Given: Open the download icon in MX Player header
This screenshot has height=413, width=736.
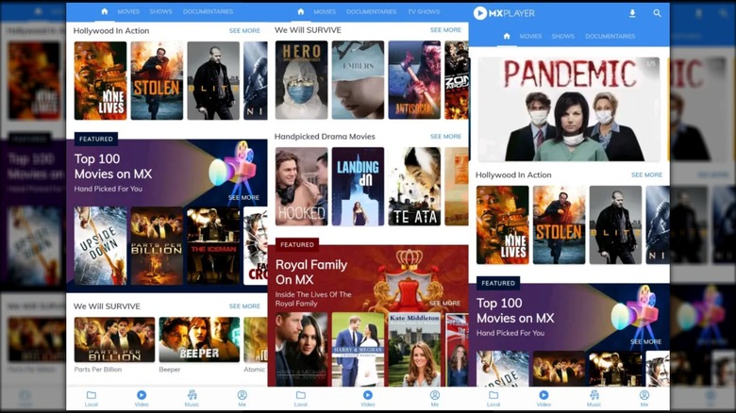Looking at the screenshot, I should coord(632,13).
